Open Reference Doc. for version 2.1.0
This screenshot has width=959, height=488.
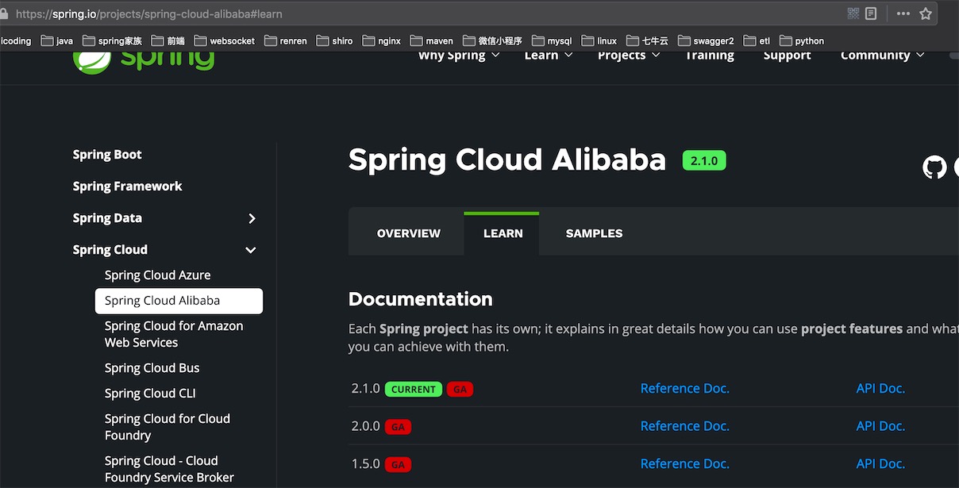pyautogui.click(x=684, y=389)
